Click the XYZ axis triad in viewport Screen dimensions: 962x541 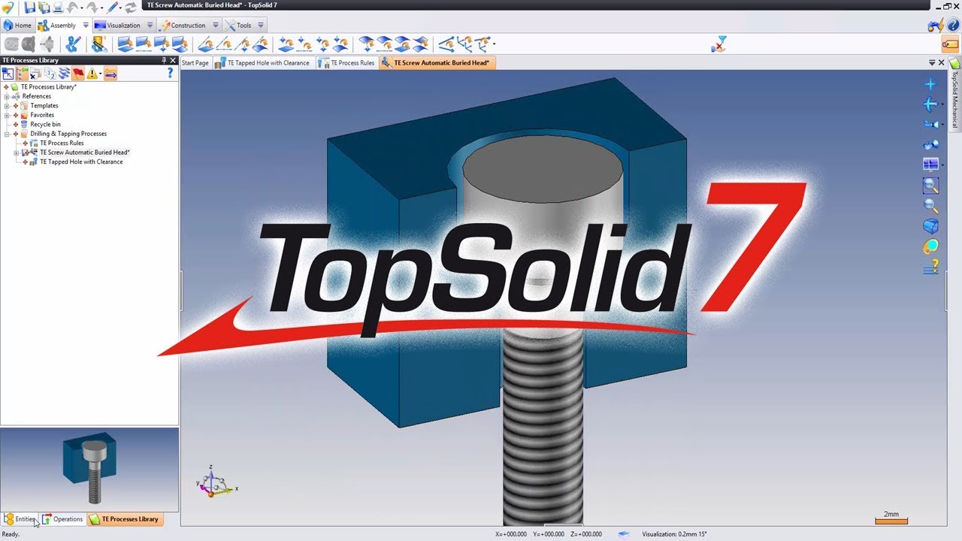215,481
